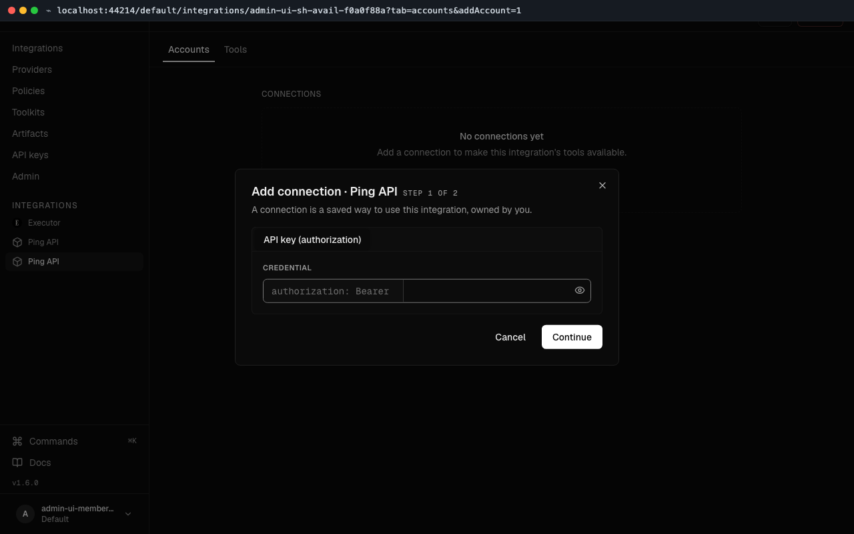
Task: Click the ⌘K shortcut hint
Action: coord(132,441)
